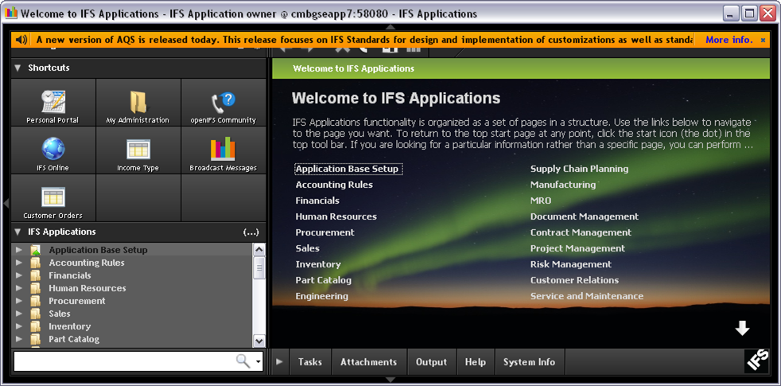Open the Application Base Setup link
This screenshot has width=781, height=386.
348,169
